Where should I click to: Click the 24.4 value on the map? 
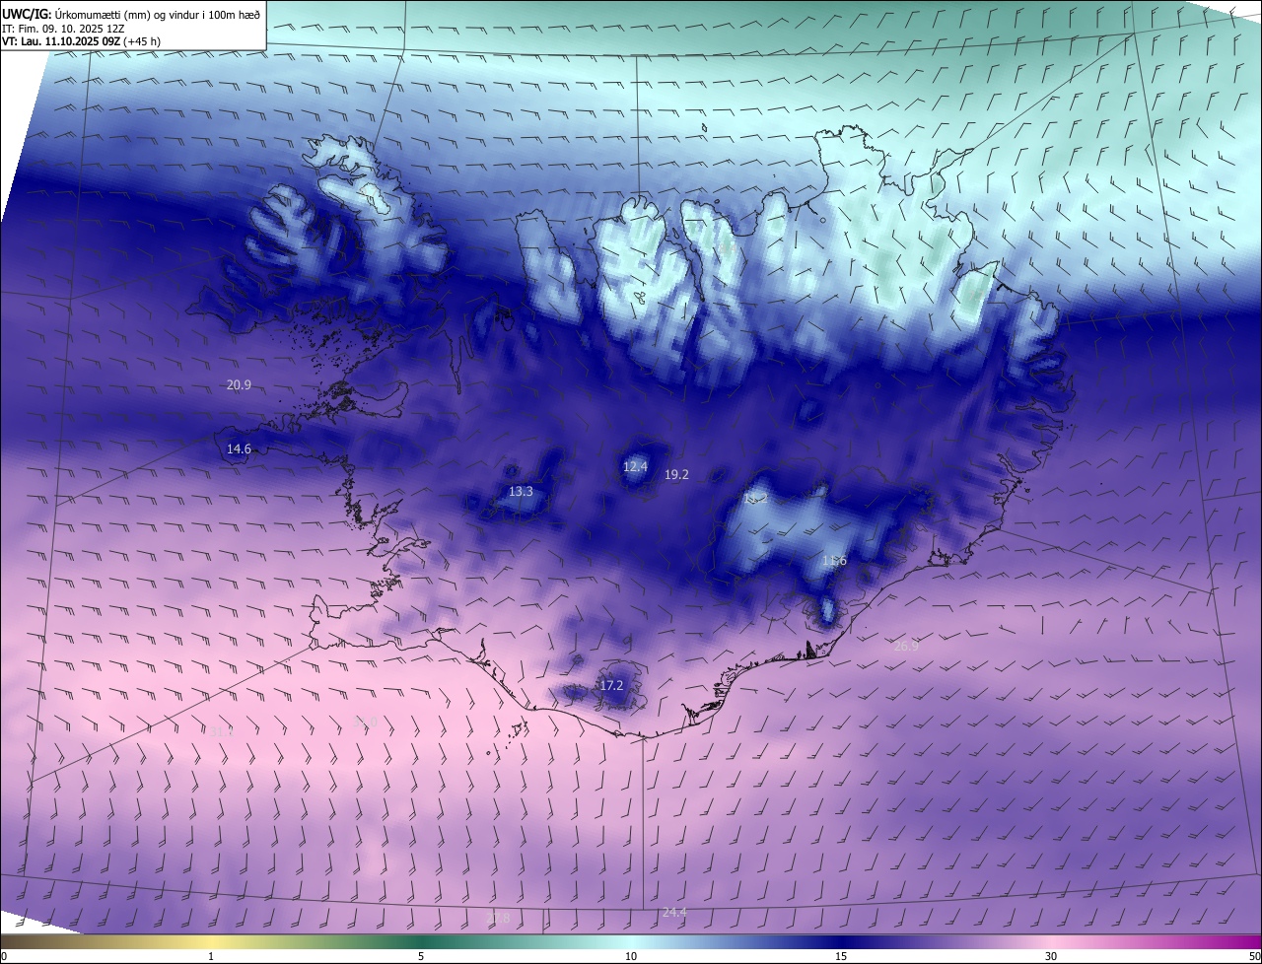pos(674,913)
